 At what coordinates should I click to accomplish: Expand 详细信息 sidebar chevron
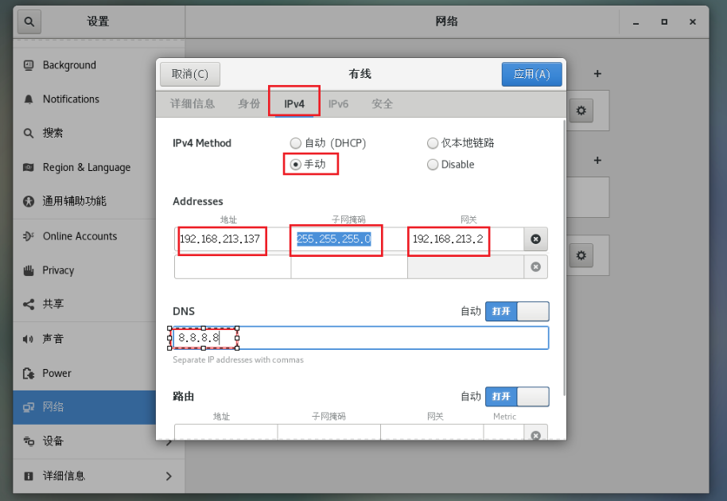pyautogui.click(x=169, y=476)
